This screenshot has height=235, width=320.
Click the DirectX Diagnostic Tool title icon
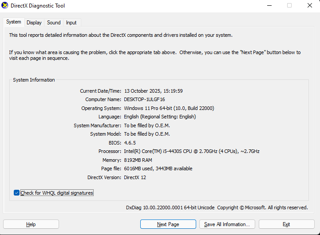click(5, 5)
